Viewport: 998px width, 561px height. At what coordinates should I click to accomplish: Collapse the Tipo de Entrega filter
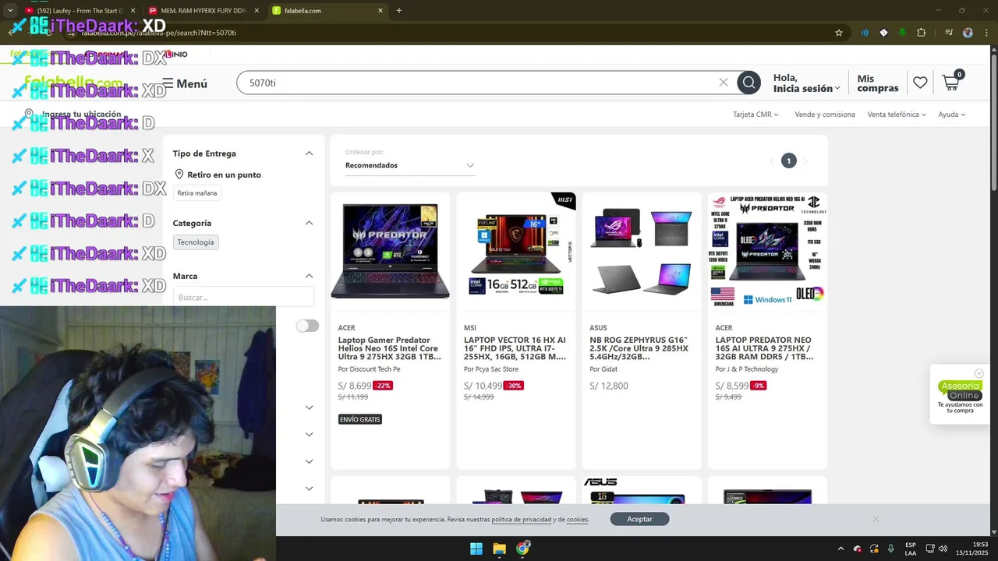pyautogui.click(x=309, y=153)
